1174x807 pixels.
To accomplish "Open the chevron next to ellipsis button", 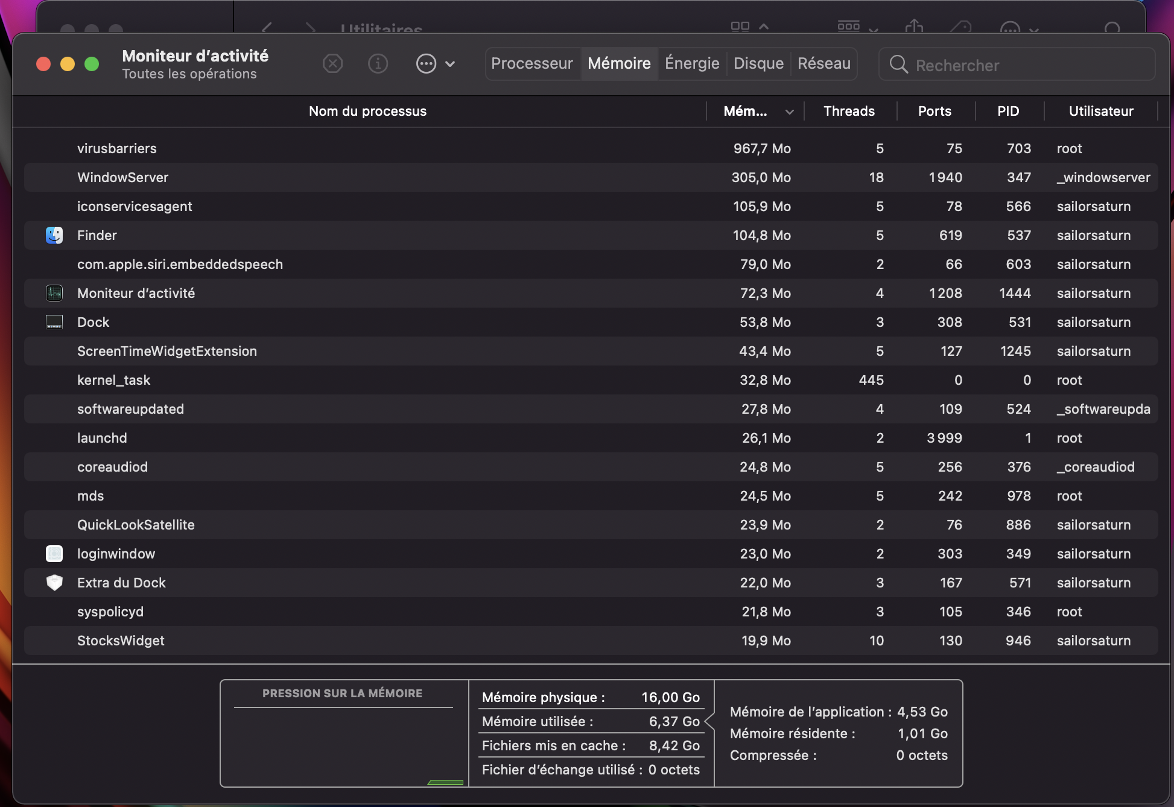I will [450, 63].
